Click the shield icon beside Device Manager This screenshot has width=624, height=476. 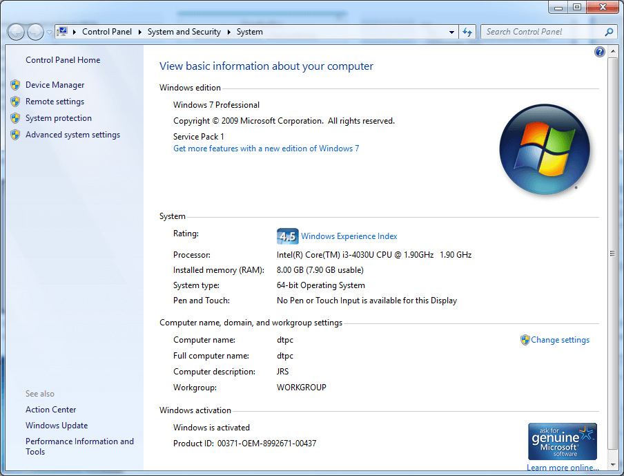[15, 85]
